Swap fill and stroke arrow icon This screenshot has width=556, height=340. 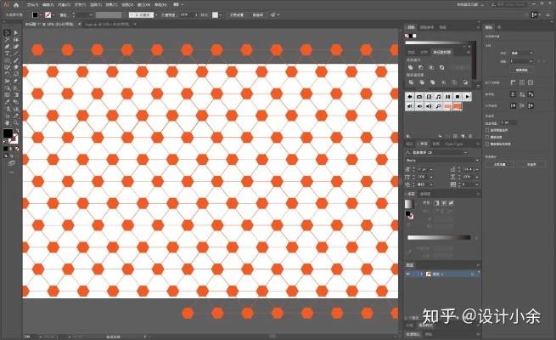tap(17, 131)
